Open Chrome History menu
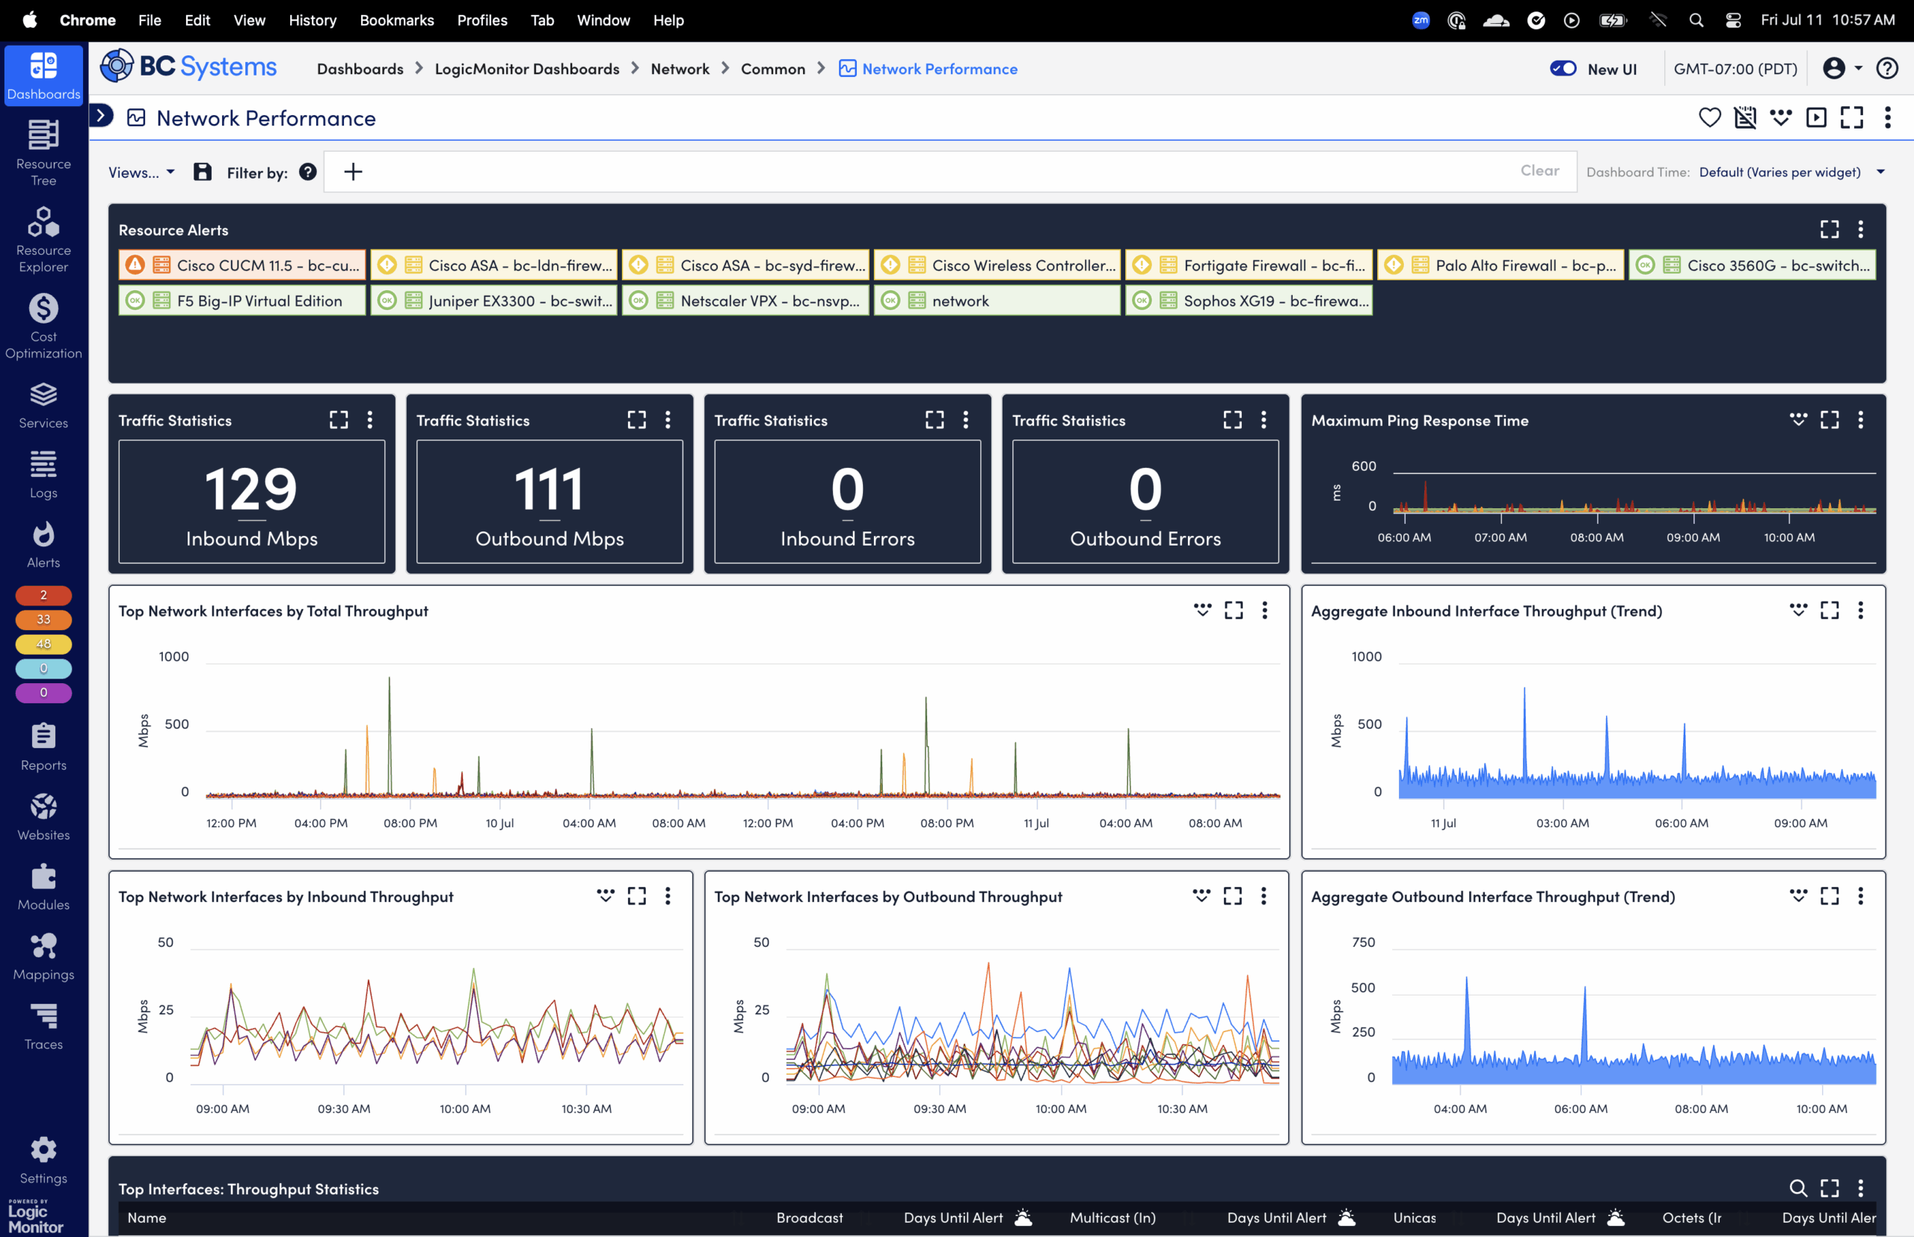The height and width of the screenshot is (1237, 1914). [x=313, y=20]
